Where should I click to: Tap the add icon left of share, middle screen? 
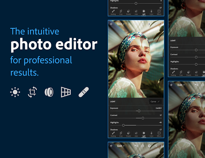coord(149,24)
